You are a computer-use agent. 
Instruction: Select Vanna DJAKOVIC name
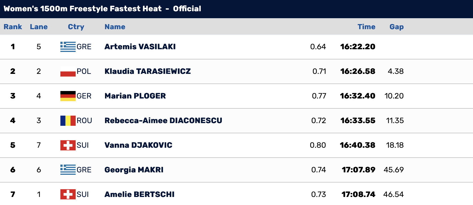[x=138, y=145]
